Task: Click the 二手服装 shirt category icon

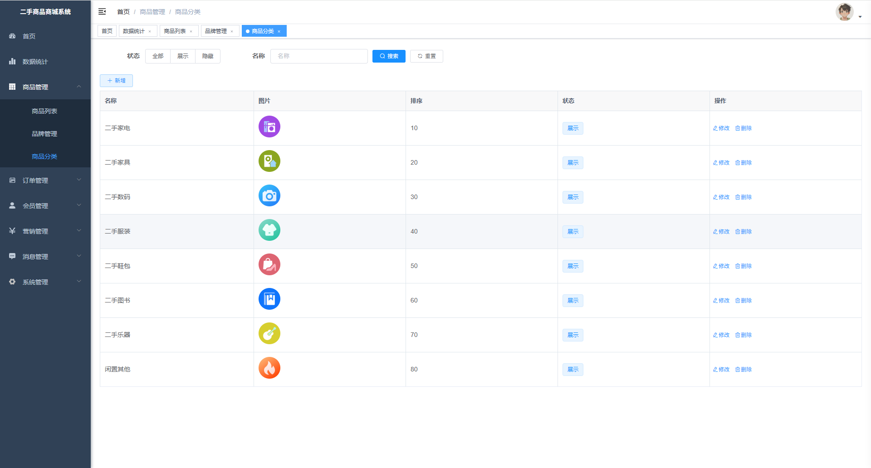Action: [269, 230]
